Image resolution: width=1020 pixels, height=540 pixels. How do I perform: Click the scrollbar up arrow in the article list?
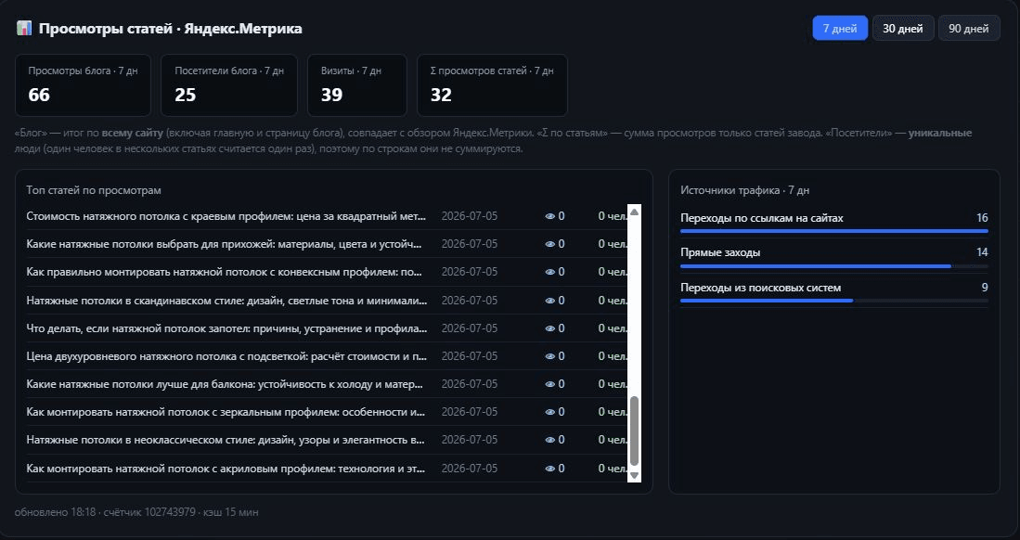634,212
